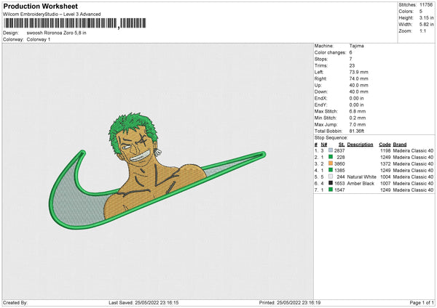The image size is (437, 308).
Task: Click 'Amber Black' description
Action: click(x=361, y=184)
